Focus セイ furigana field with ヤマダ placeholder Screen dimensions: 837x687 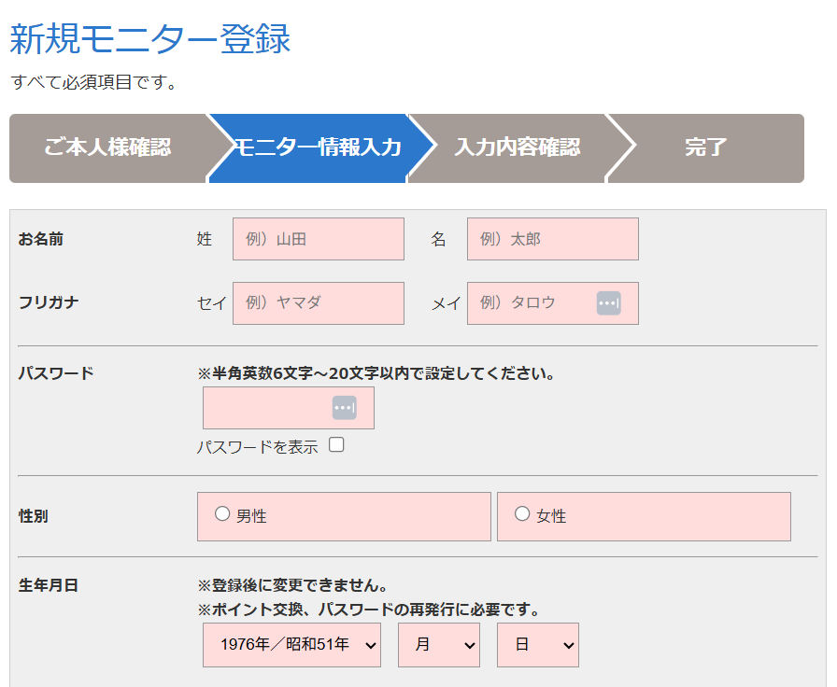pyautogui.click(x=319, y=303)
